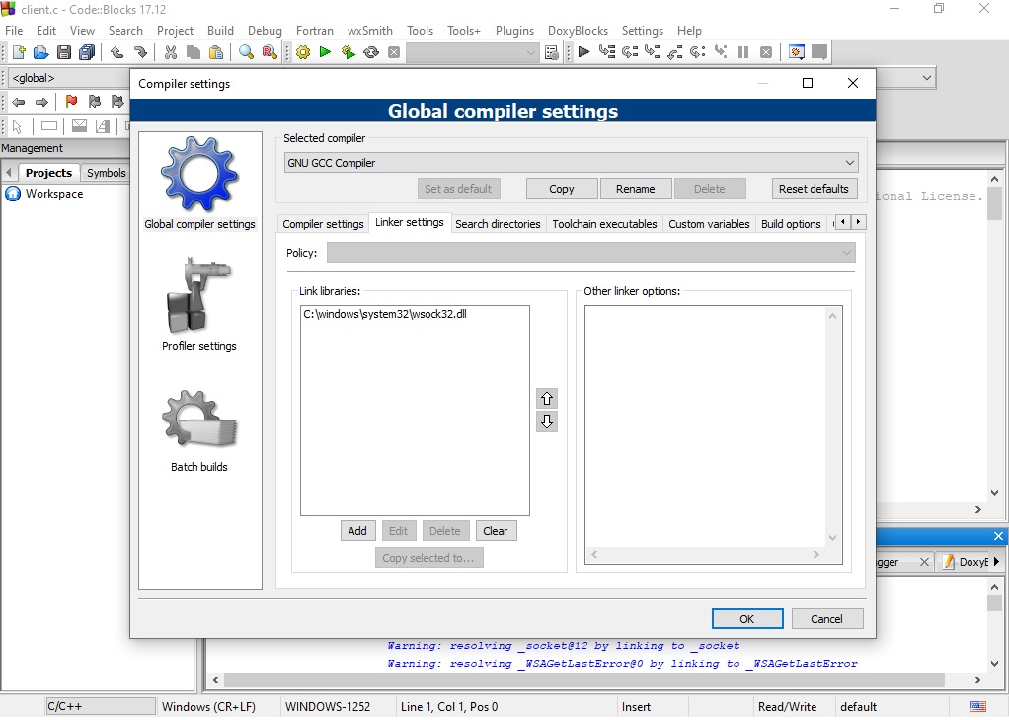Select the Global compiler settings gear icon

[x=199, y=184]
